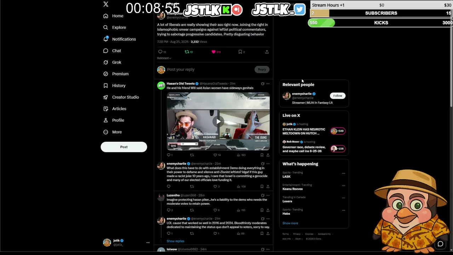Bookmark Hasan's Old Tweets post
This screenshot has height=255, width=453.
262,155
